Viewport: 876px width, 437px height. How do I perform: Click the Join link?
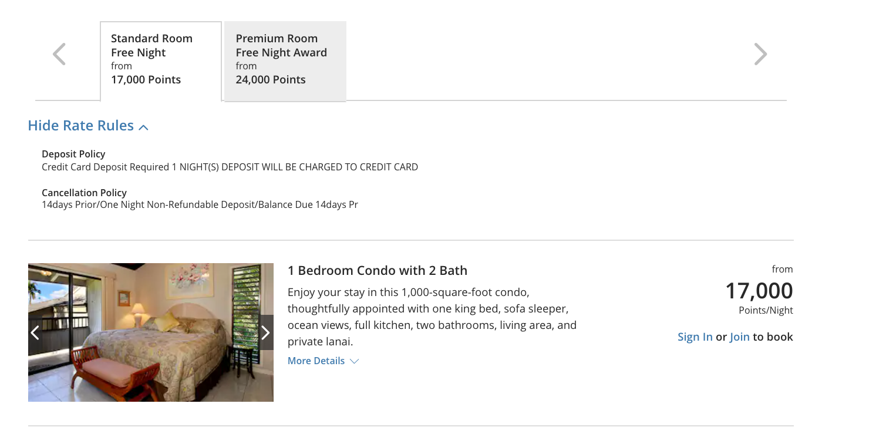pyautogui.click(x=739, y=337)
